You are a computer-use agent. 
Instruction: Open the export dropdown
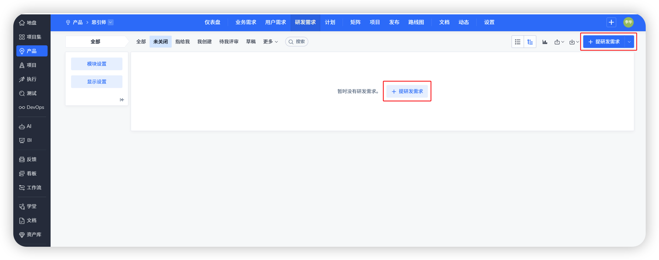pos(559,42)
